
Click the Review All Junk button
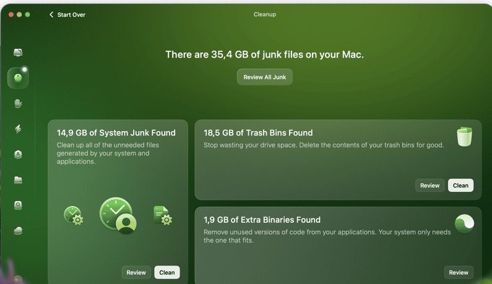coord(264,77)
